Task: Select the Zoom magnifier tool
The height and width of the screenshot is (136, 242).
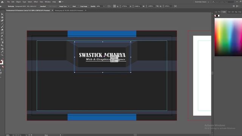Action: point(2,55)
